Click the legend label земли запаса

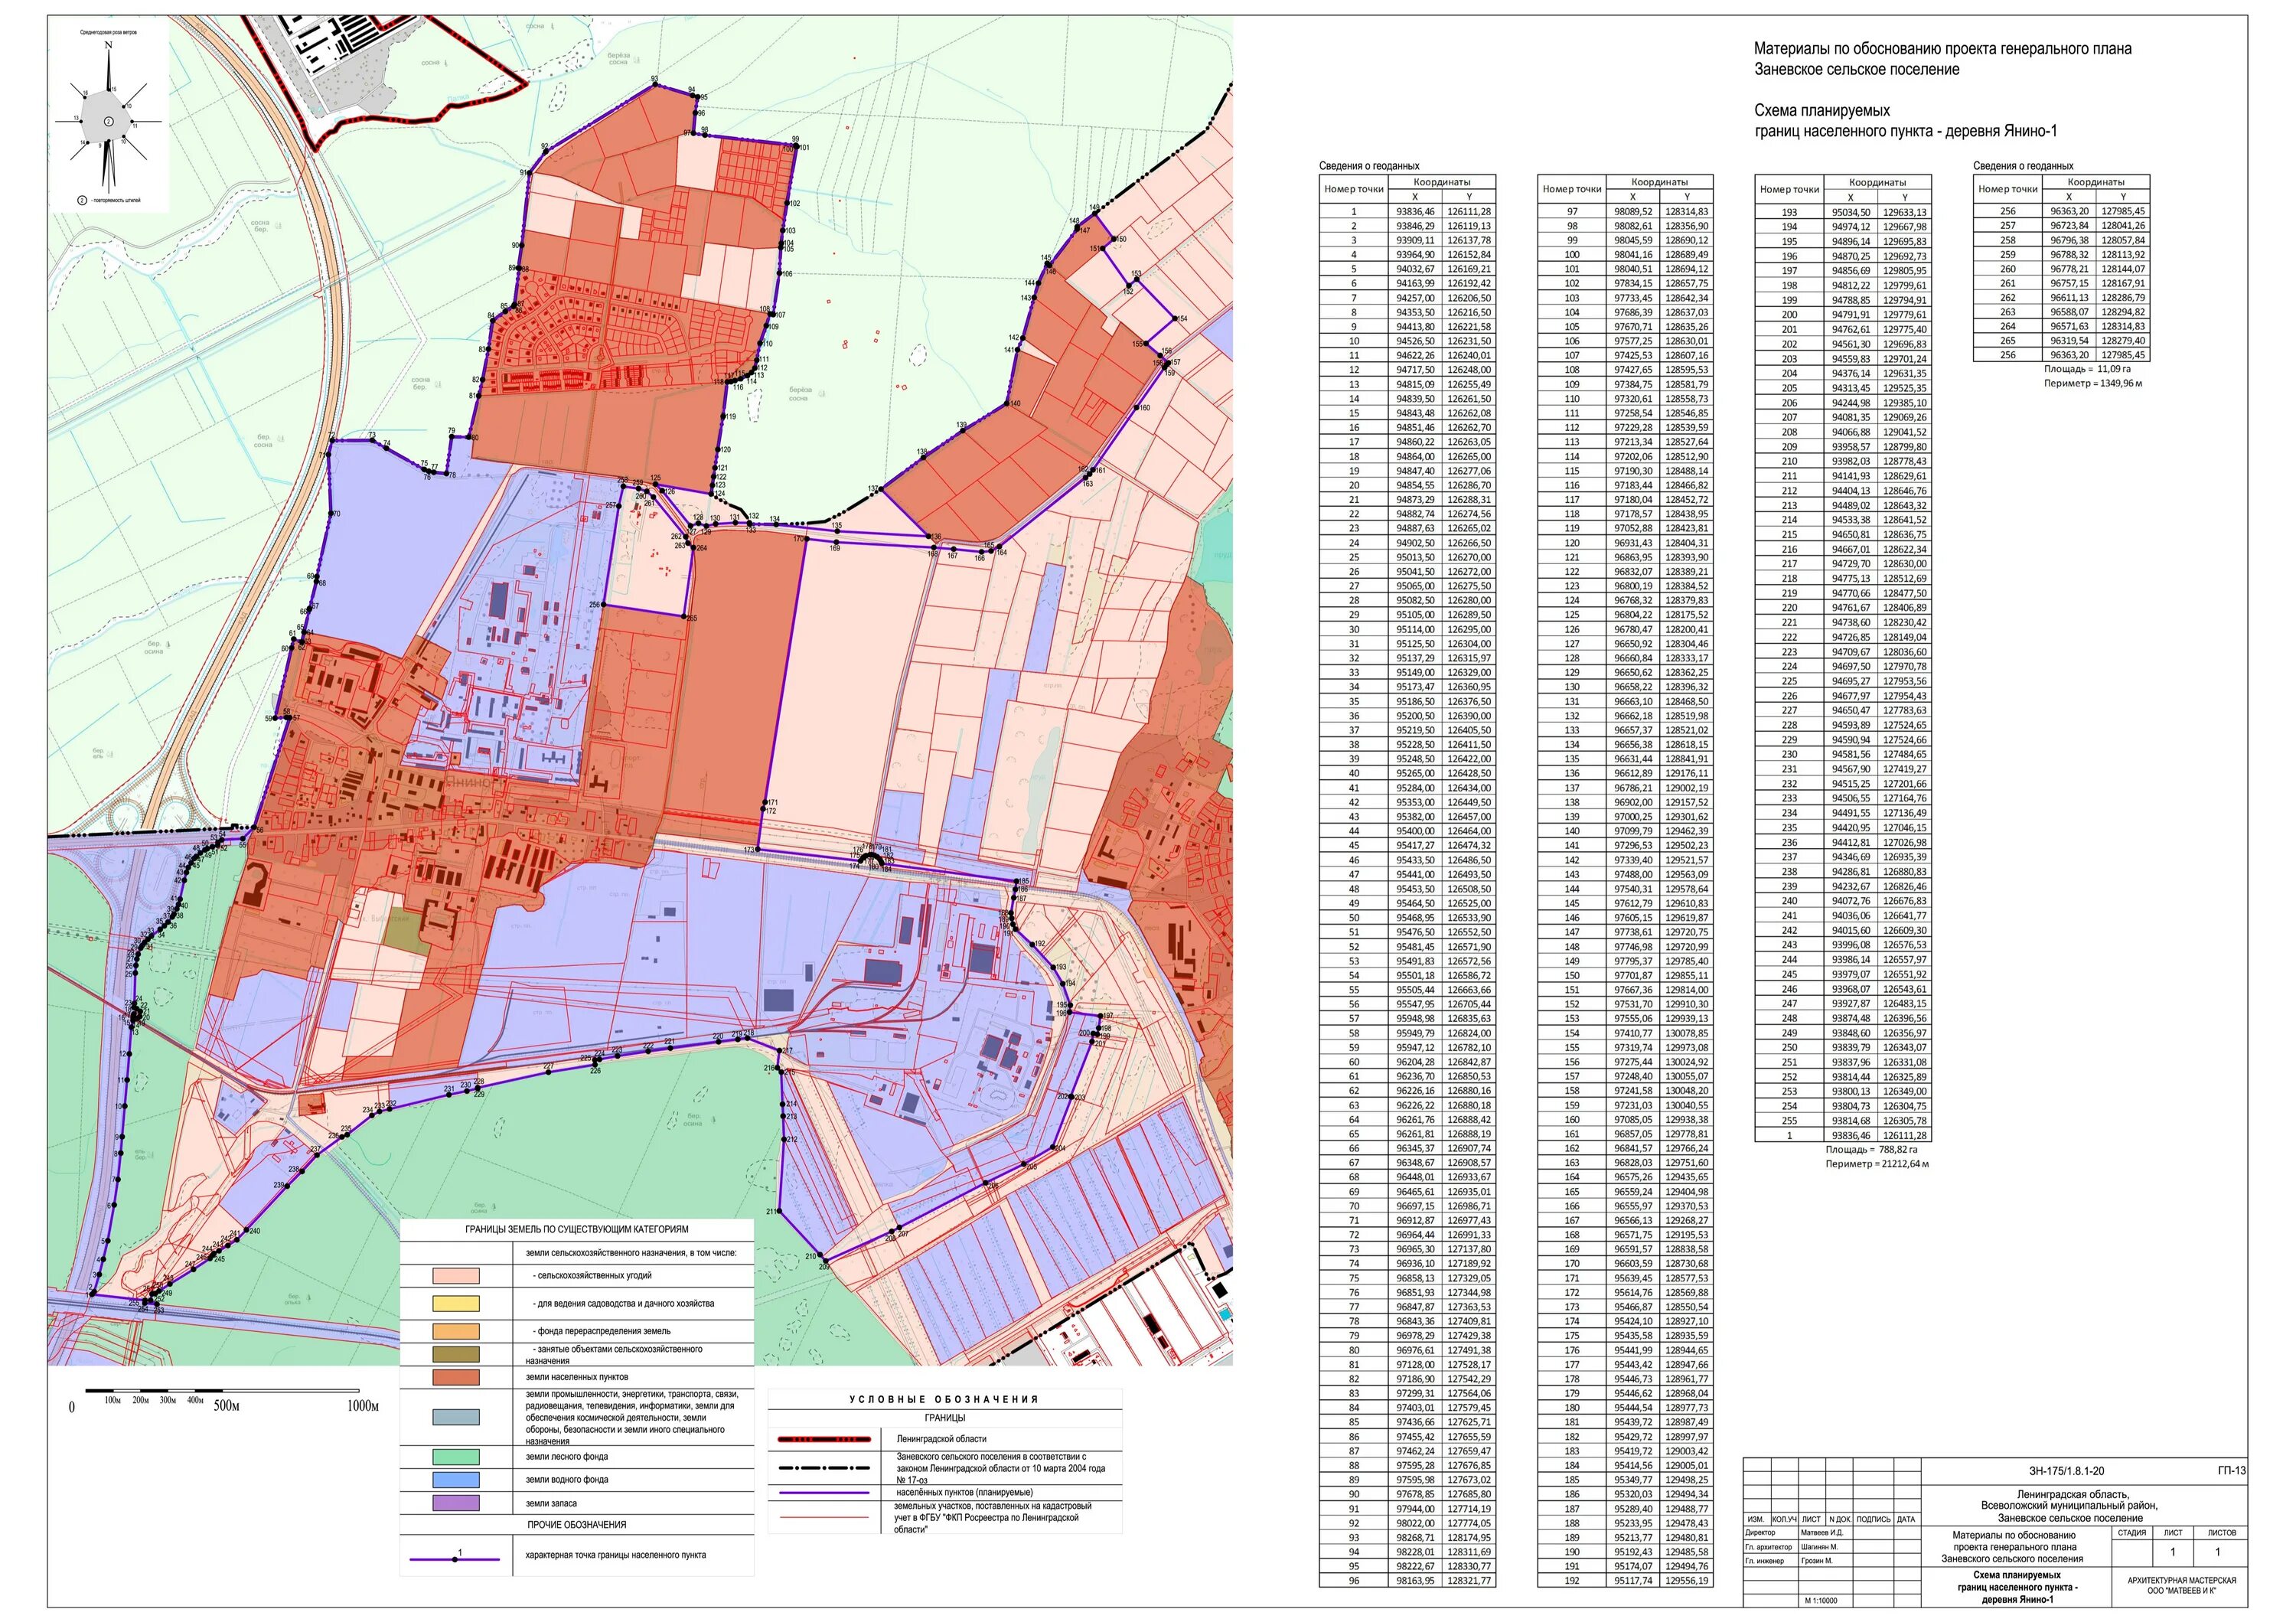coord(552,1503)
